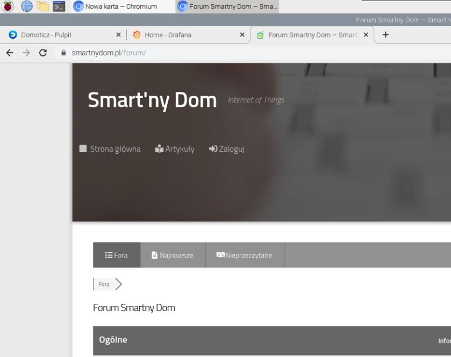Click the Internet of Things tagline
451x357 pixels.
[256, 100]
